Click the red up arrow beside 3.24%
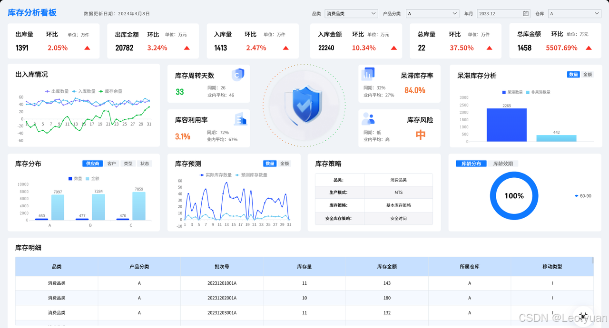Screen dimensions: 609x328 187,48
